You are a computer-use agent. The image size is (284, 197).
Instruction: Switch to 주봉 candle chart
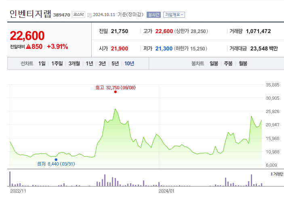pos(228,63)
